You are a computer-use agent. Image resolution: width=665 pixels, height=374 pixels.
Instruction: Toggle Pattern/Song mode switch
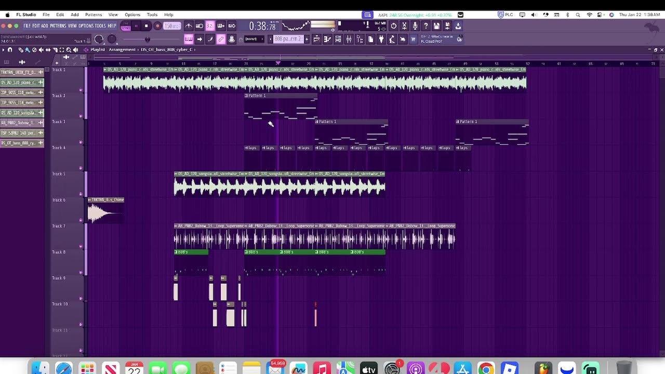[125, 25]
